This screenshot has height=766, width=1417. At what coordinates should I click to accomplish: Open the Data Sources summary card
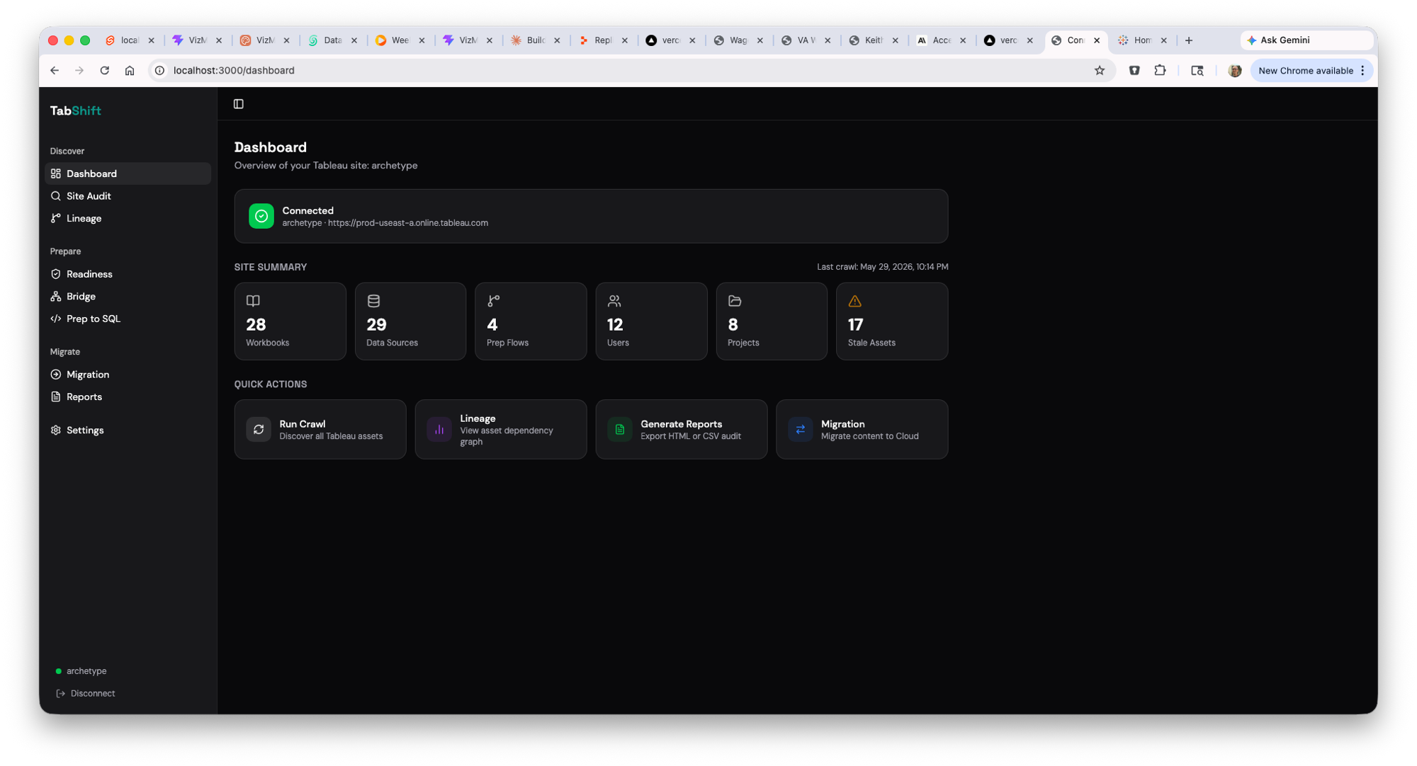pos(410,321)
